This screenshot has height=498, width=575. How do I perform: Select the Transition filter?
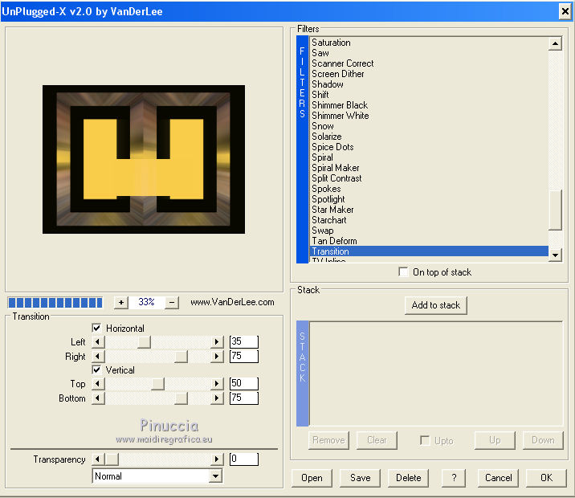tap(429, 251)
